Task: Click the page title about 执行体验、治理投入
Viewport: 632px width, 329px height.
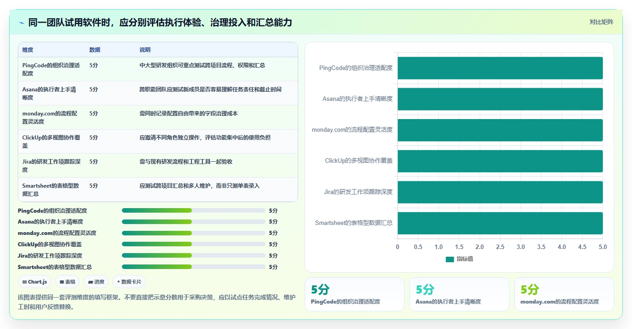Action: tap(160, 22)
